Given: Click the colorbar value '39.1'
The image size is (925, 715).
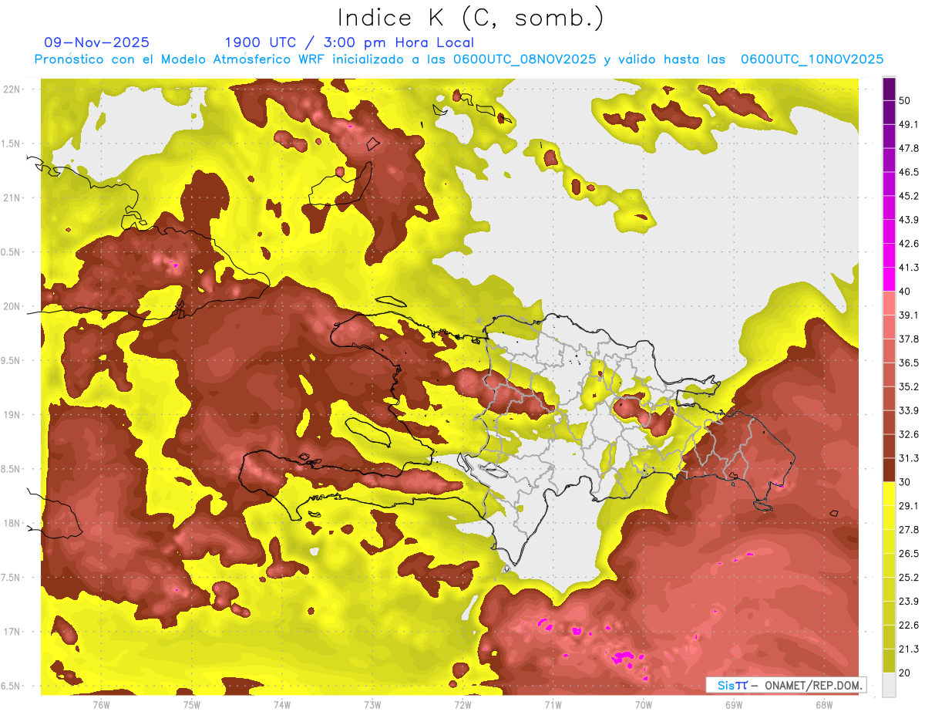Looking at the screenshot, I should (908, 315).
